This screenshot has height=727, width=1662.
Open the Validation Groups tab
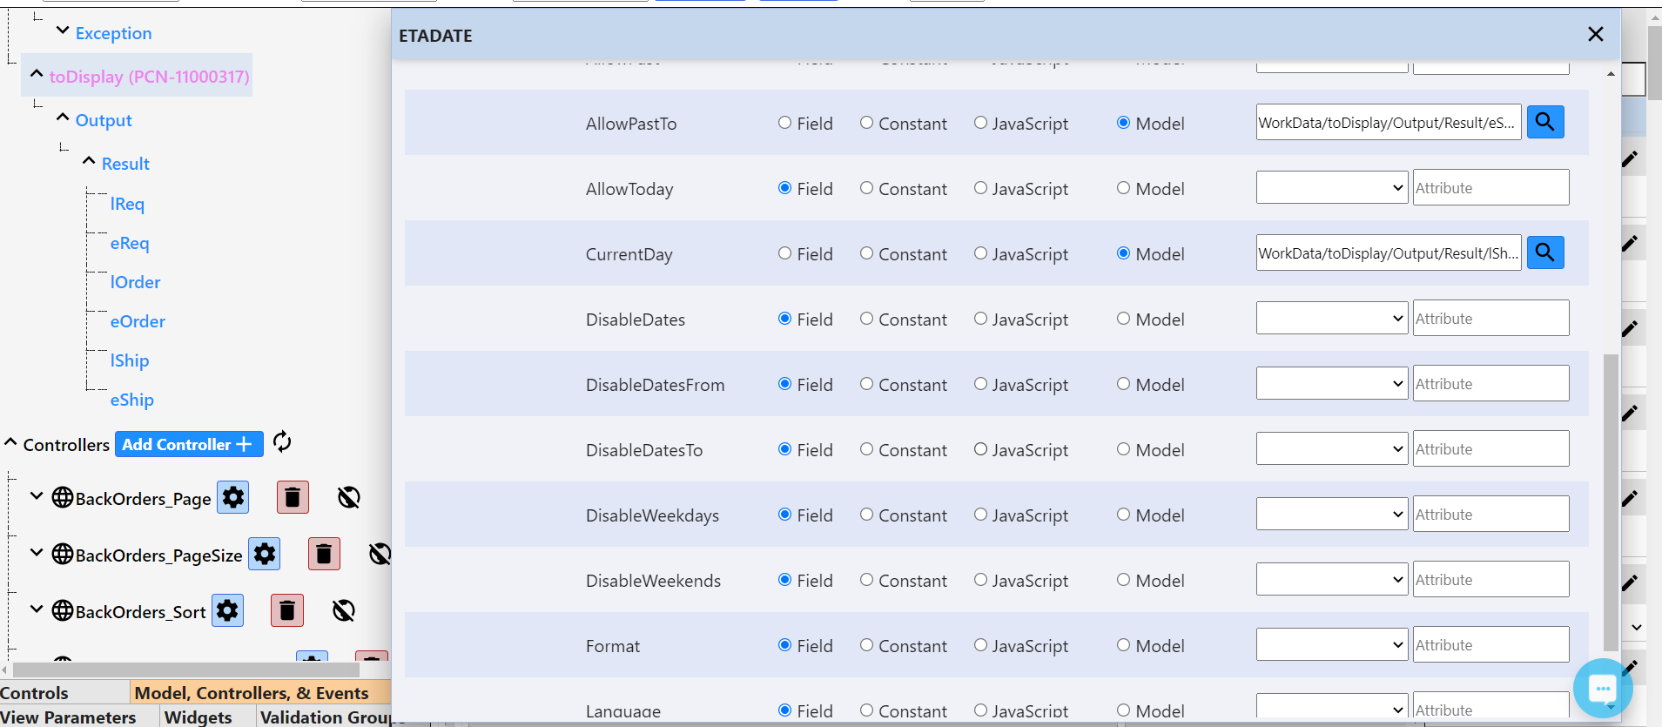point(333,717)
